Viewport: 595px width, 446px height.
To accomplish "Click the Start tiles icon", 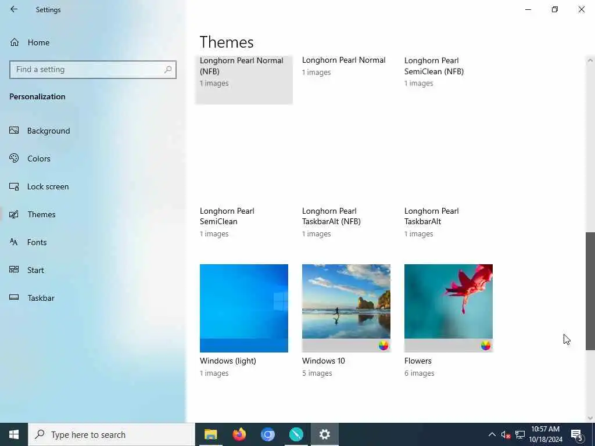I will pos(14,269).
